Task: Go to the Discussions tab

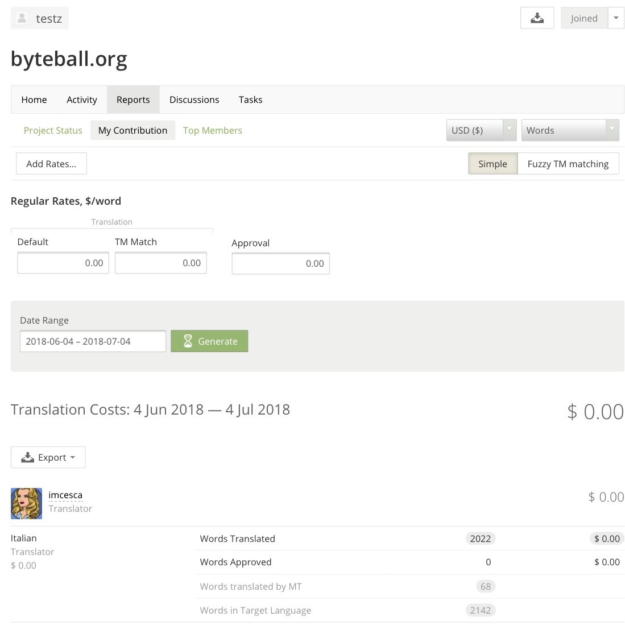Action: click(x=194, y=100)
